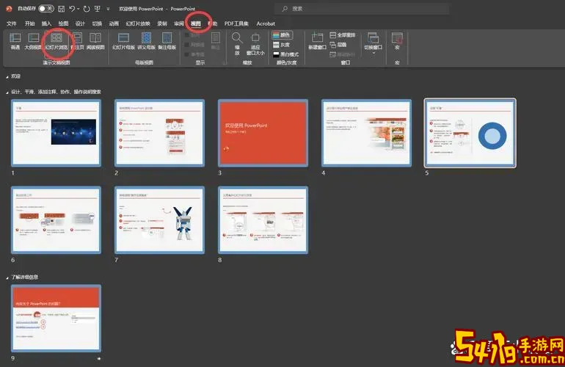
Task: Open Handout Master (讲义母版)
Action: pos(146,41)
